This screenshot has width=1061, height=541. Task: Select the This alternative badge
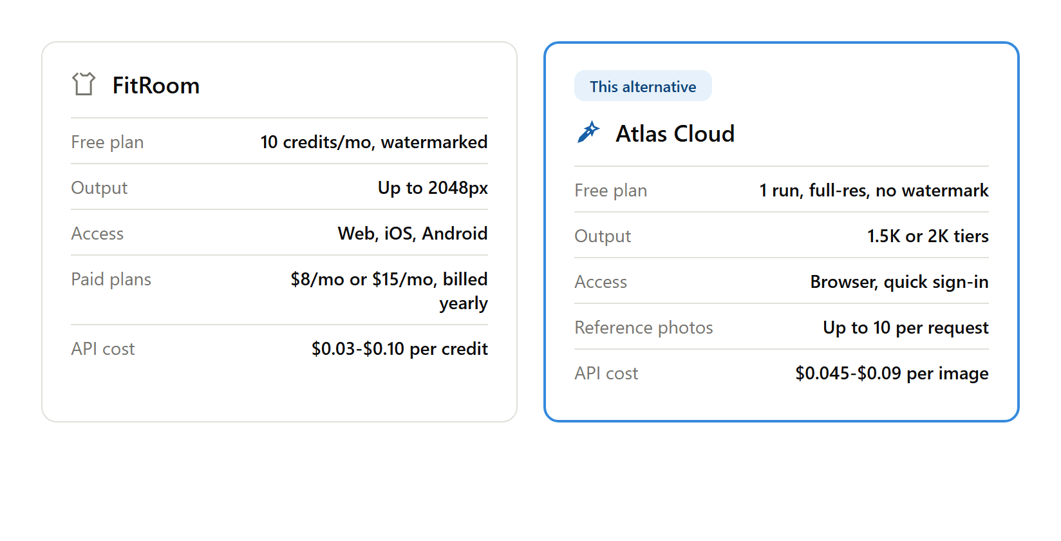[643, 86]
